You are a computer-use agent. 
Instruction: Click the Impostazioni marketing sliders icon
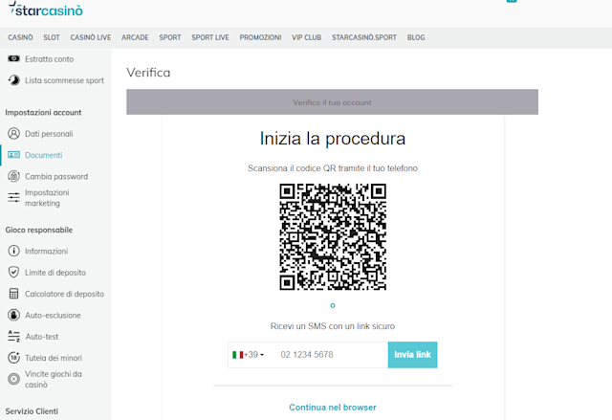13,197
